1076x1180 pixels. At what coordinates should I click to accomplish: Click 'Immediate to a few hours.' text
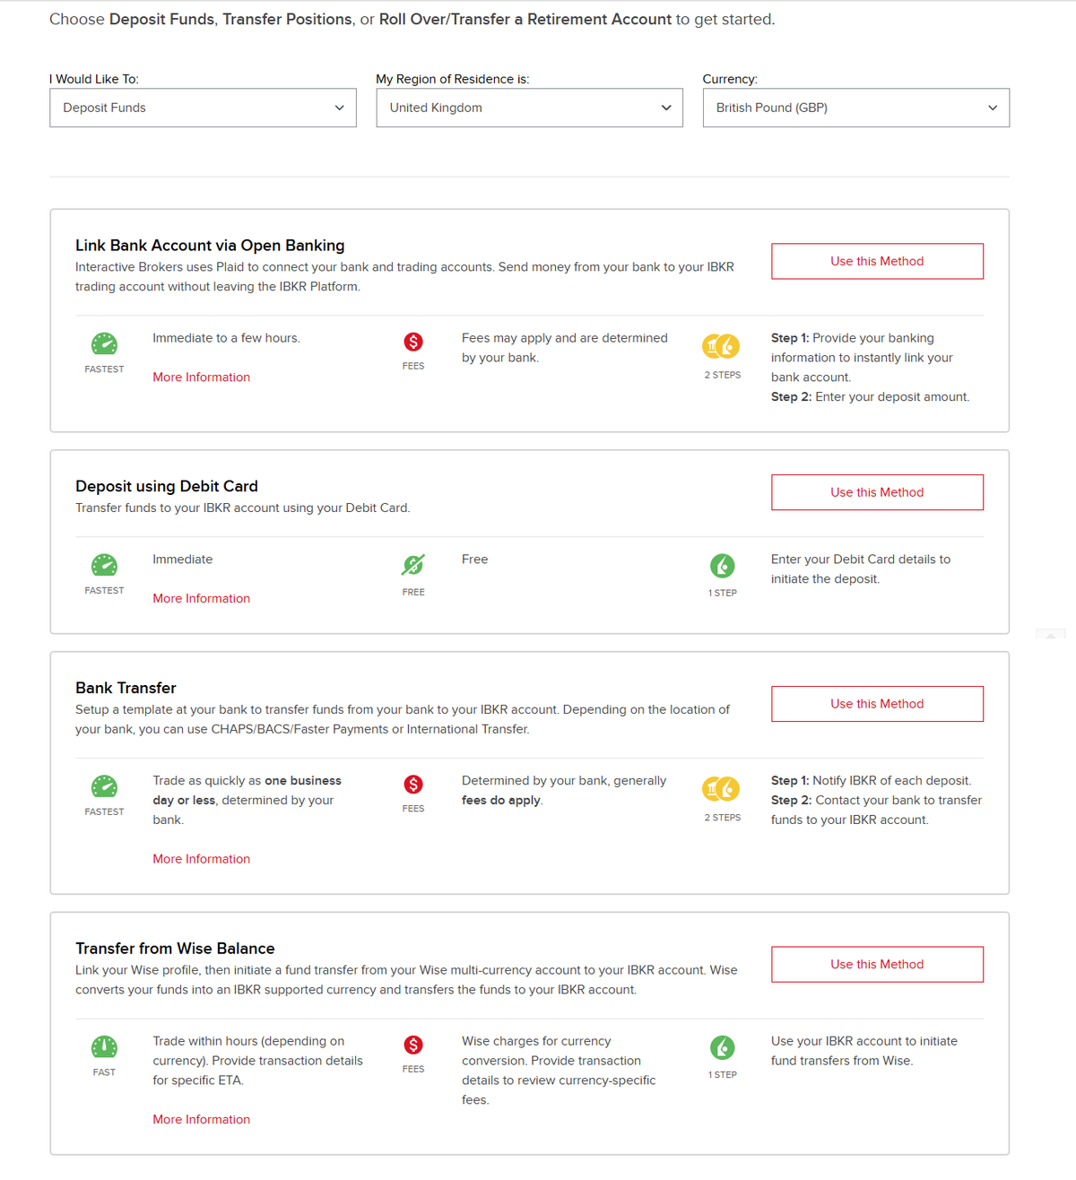click(226, 338)
